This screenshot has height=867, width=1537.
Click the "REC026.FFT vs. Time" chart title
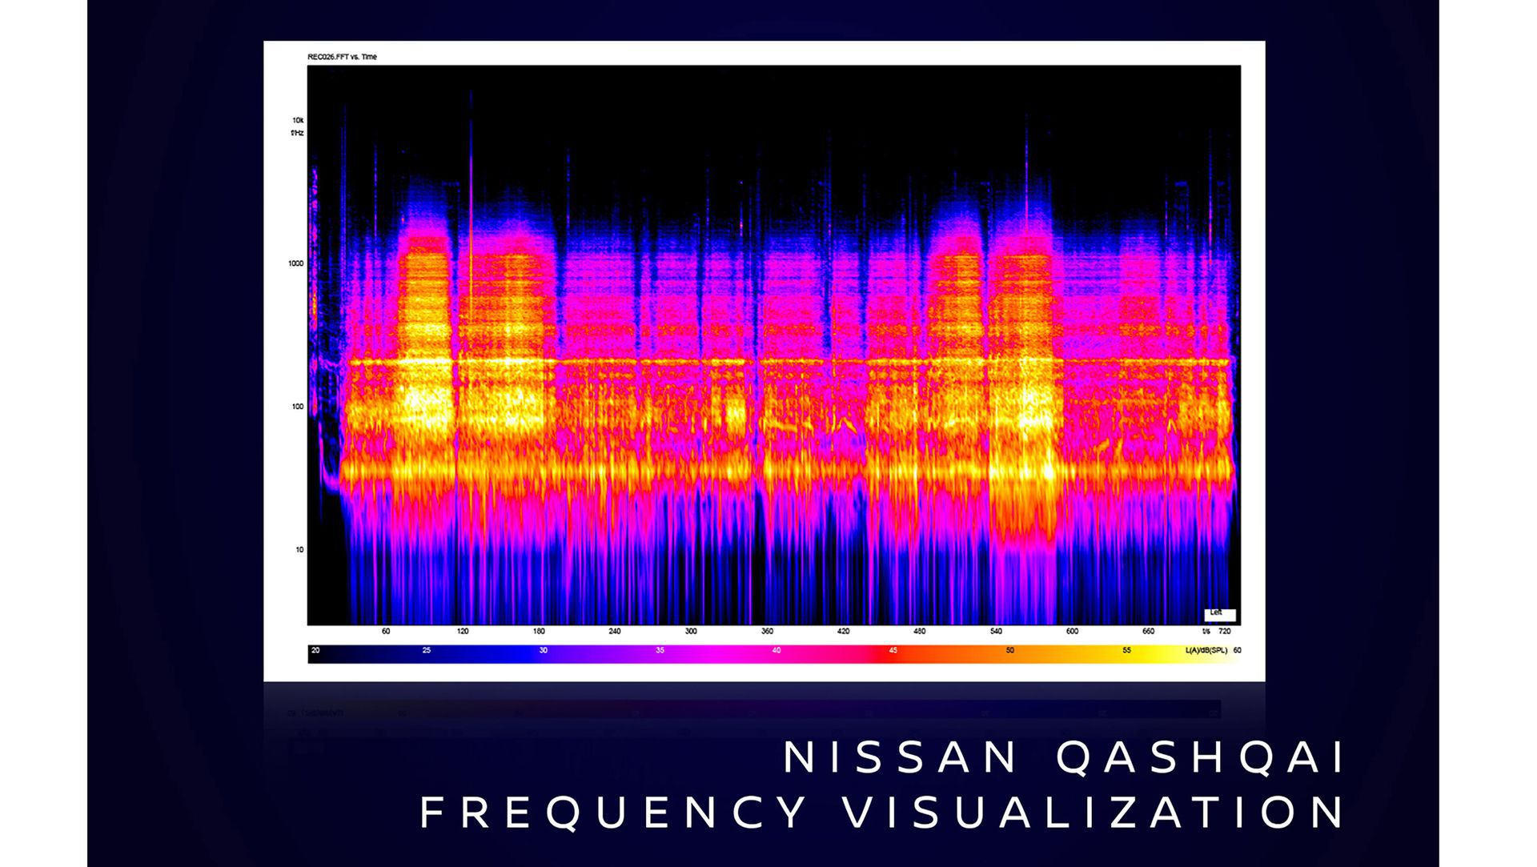(x=342, y=57)
